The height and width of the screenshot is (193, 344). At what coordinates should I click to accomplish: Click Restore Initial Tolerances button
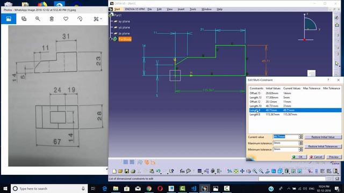tap(323, 146)
